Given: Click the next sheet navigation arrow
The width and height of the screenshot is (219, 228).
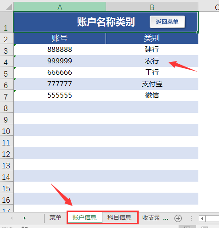Looking at the screenshot, I should (25, 218).
